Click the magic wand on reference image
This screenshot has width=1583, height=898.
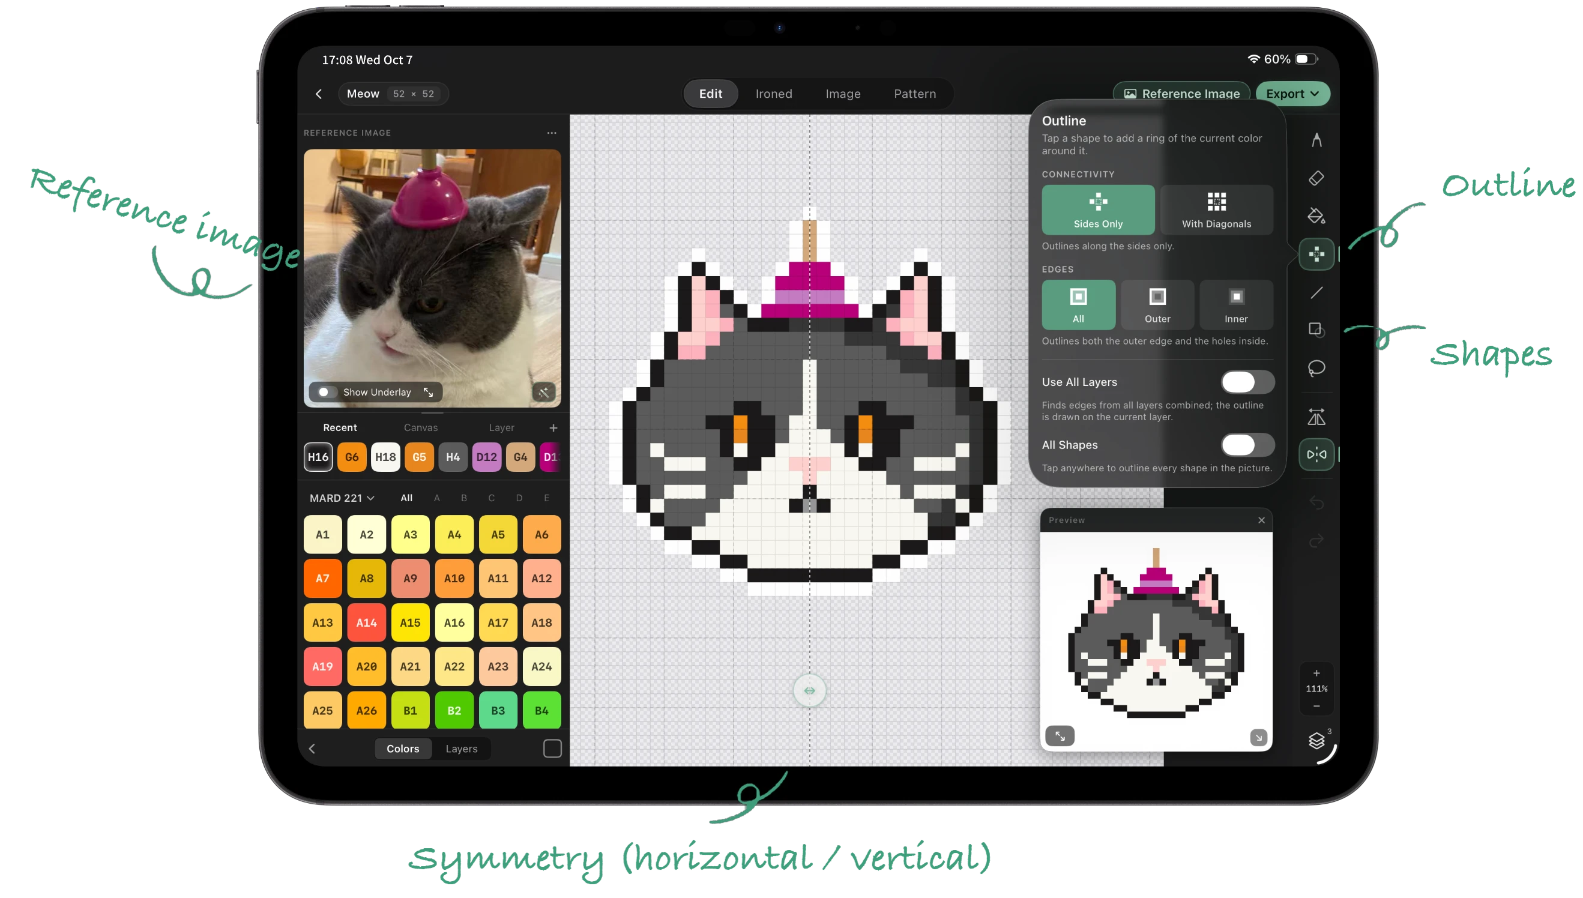coord(543,392)
